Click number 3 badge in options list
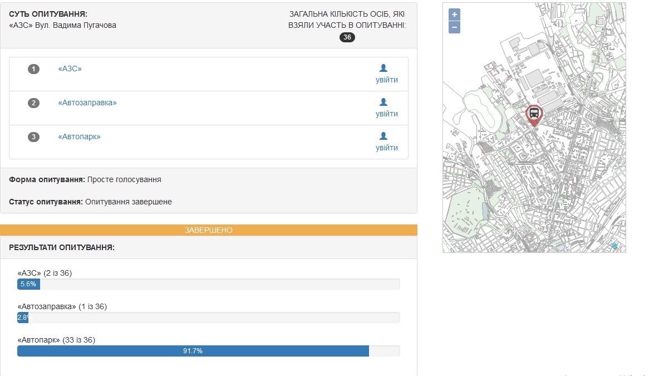 34,137
